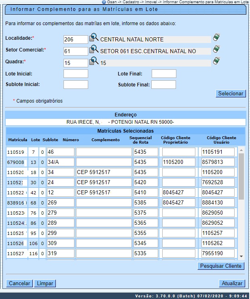250x299 pixels.
Task: Click the search magnifier icon beside Localidade
Action: 94,38
